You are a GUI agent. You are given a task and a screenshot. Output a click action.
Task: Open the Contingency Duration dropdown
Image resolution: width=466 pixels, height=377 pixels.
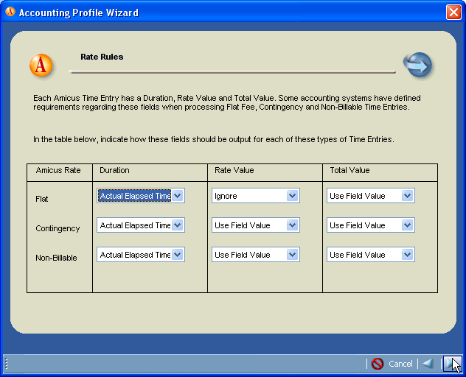[x=177, y=225]
